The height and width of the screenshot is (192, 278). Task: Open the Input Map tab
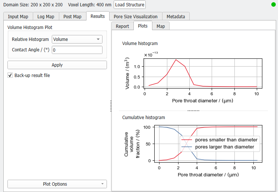(x=18, y=16)
